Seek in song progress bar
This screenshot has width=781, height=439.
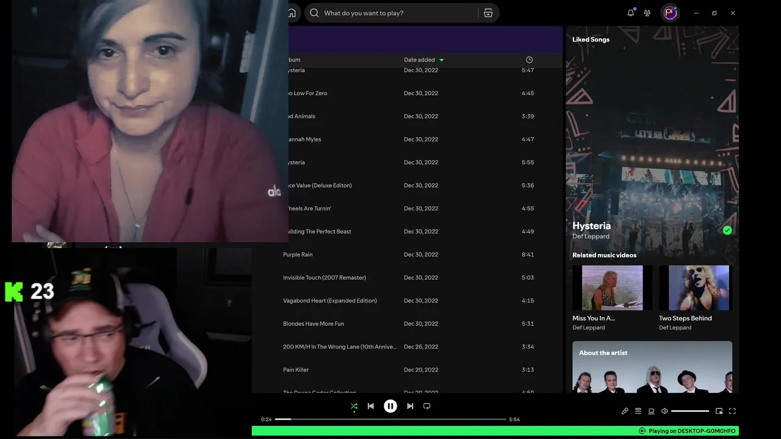coord(390,419)
